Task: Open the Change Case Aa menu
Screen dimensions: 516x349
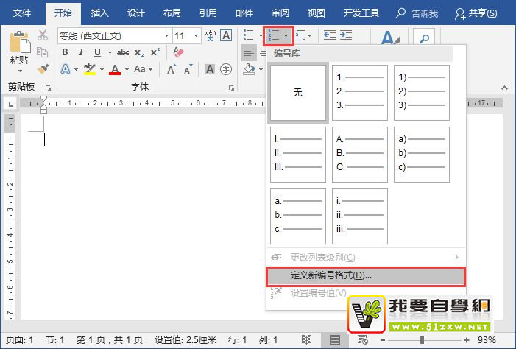Action: [143, 69]
